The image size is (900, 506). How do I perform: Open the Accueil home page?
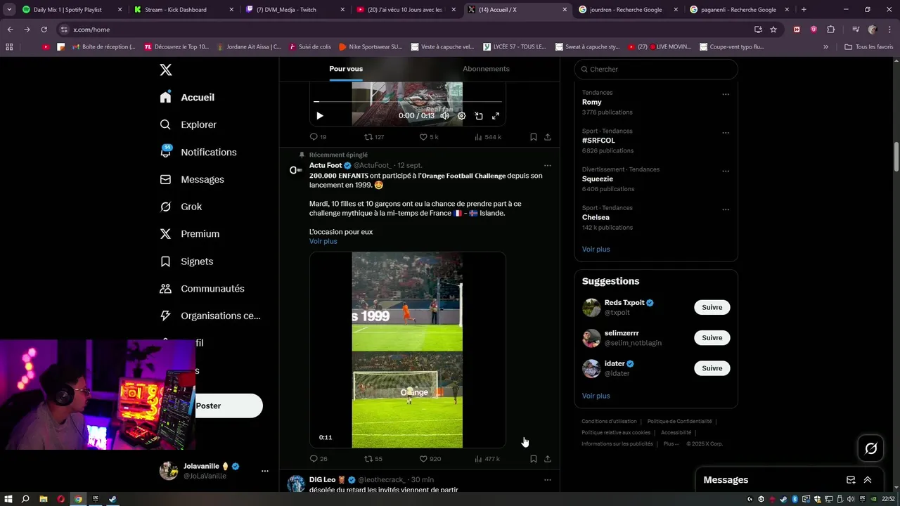click(187, 97)
